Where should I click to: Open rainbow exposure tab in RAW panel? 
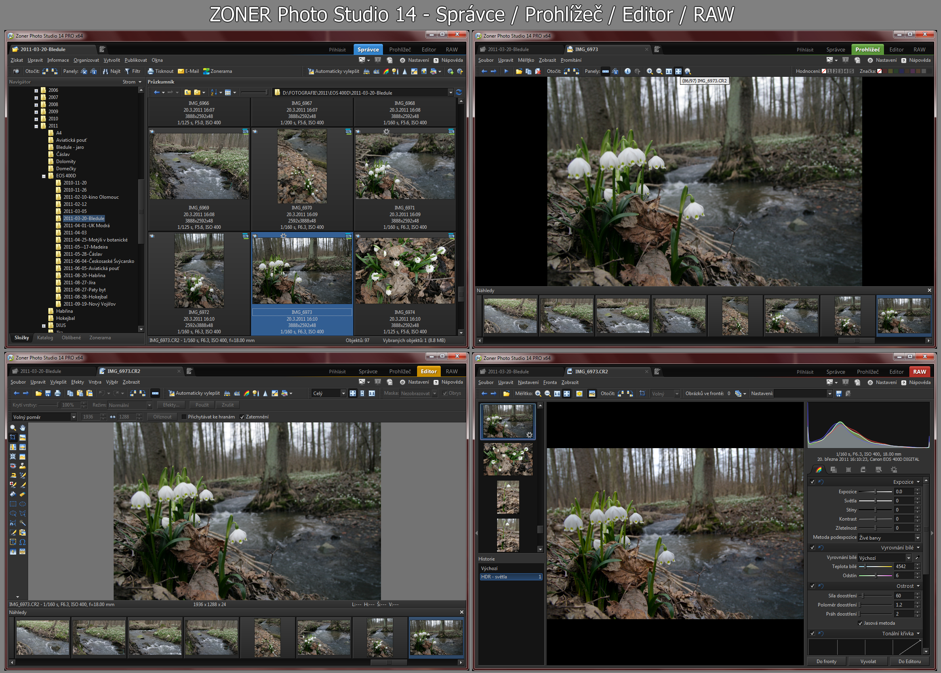[x=819, y=470]
